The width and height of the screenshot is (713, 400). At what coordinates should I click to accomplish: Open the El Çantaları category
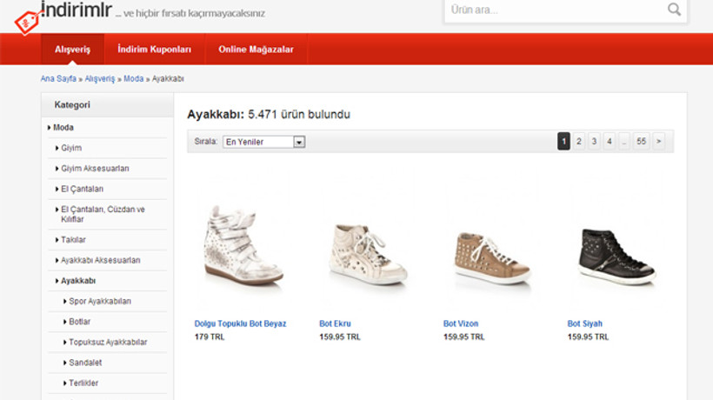82,189
